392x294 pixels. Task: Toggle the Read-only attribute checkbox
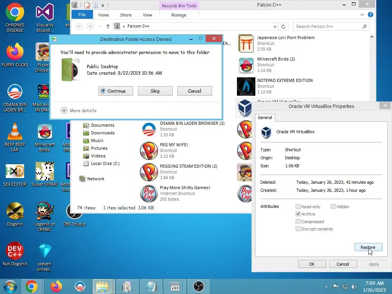coord(298,206)
